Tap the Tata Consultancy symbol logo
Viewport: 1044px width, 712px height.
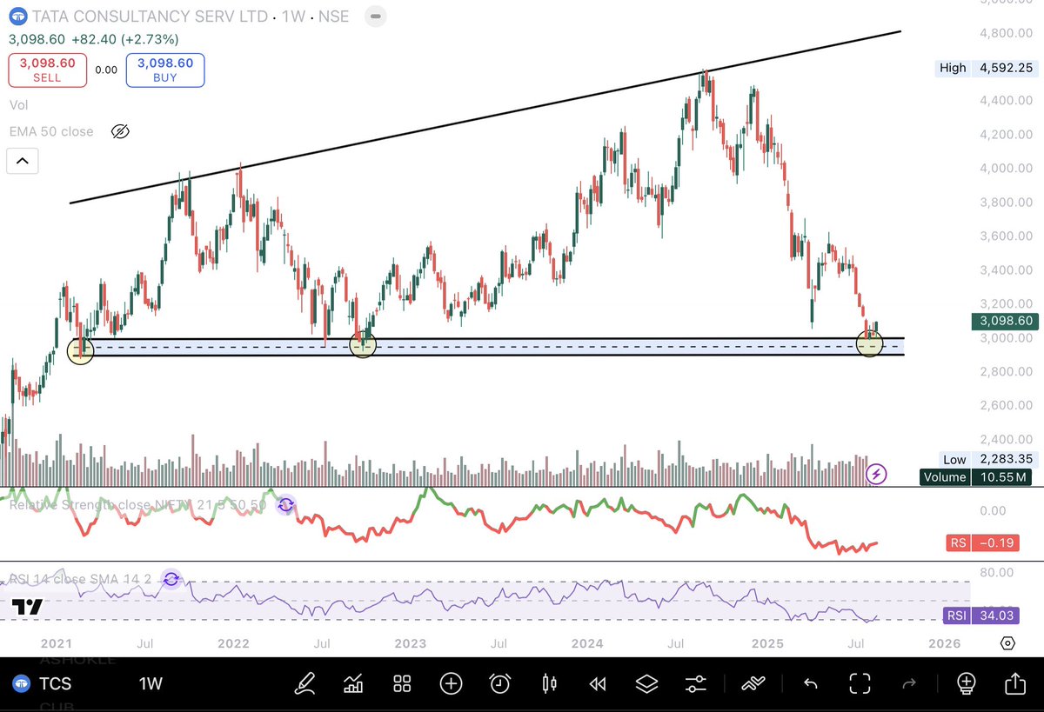pyautogui.click(x=17, y=17)
